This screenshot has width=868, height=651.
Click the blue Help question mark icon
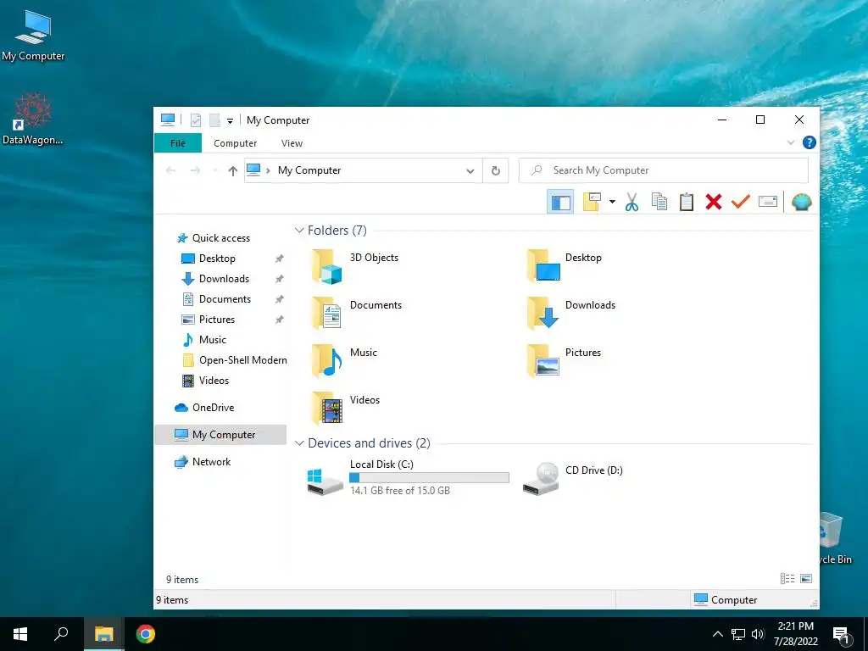click(809, 142)
